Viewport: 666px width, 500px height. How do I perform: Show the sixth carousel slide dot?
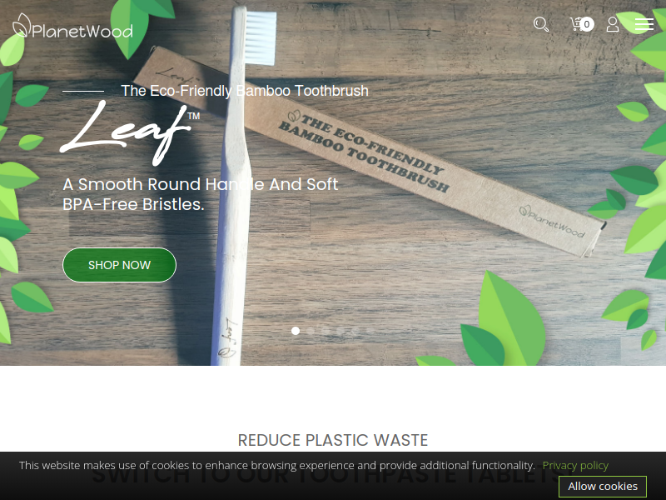coord(370,331)
